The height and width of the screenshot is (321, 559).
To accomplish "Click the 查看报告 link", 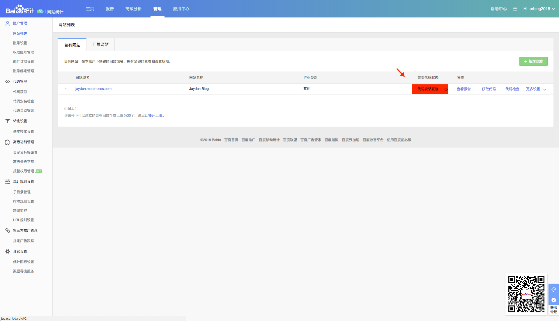I will click(464, 89).
